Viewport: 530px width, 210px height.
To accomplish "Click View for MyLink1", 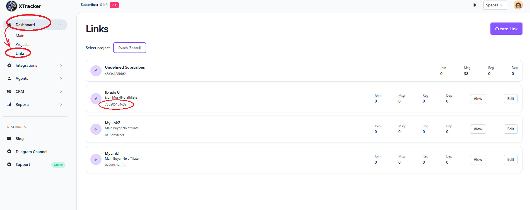I will pos(478,159).
